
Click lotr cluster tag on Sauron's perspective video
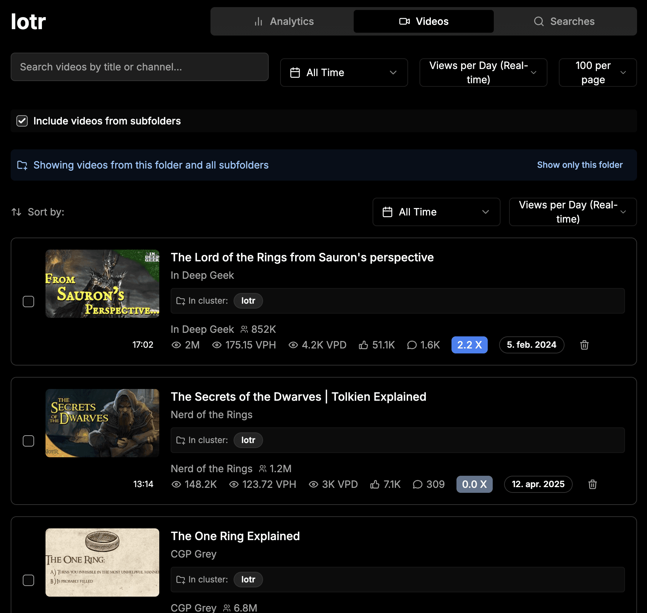tap(248, 301)
